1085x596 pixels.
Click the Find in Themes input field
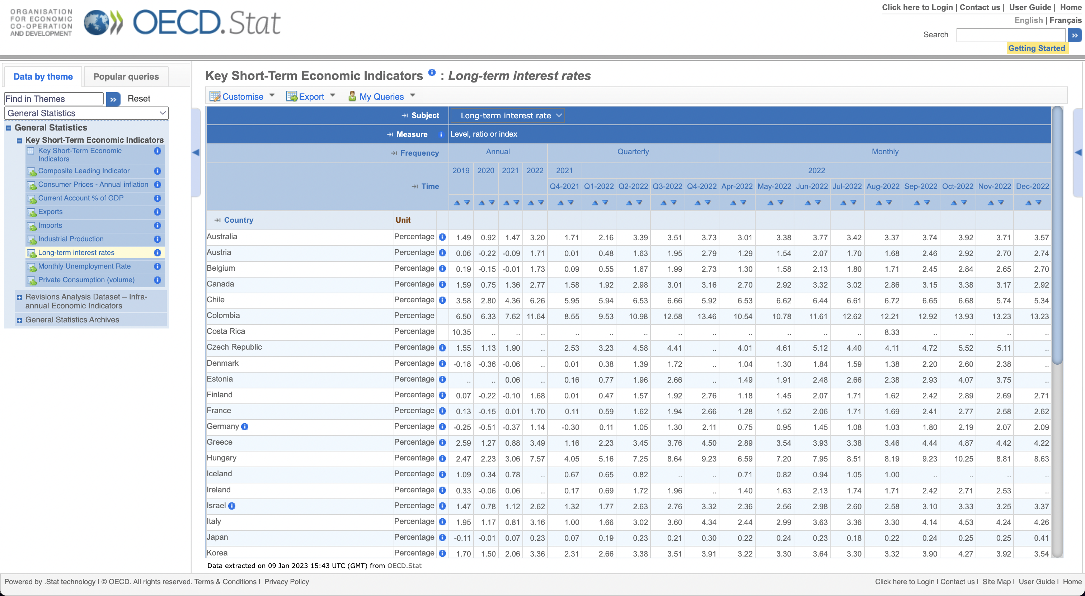point(53,99)
